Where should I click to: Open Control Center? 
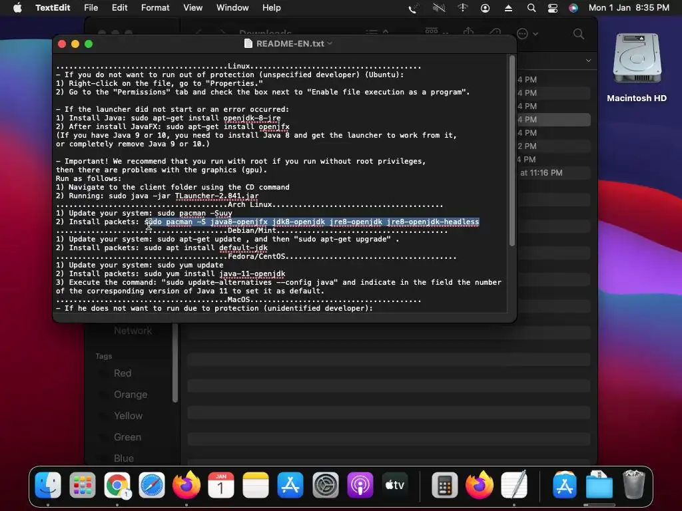point(552,8)
